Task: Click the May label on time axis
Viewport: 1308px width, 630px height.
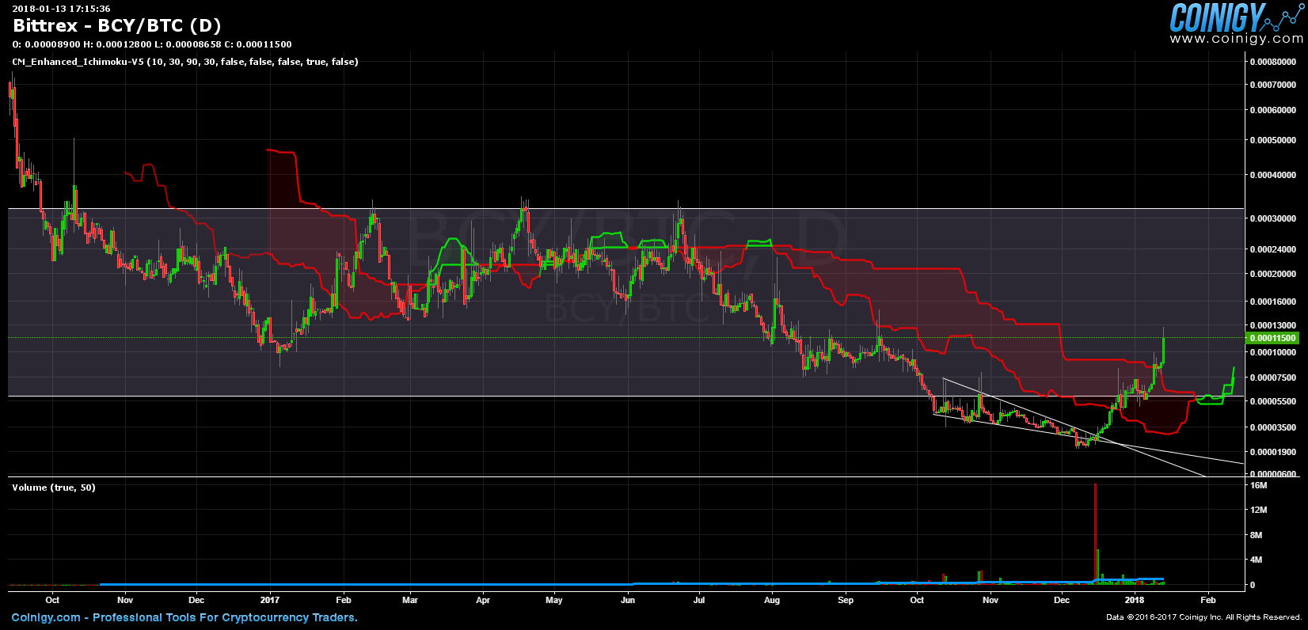Action: 554,600
